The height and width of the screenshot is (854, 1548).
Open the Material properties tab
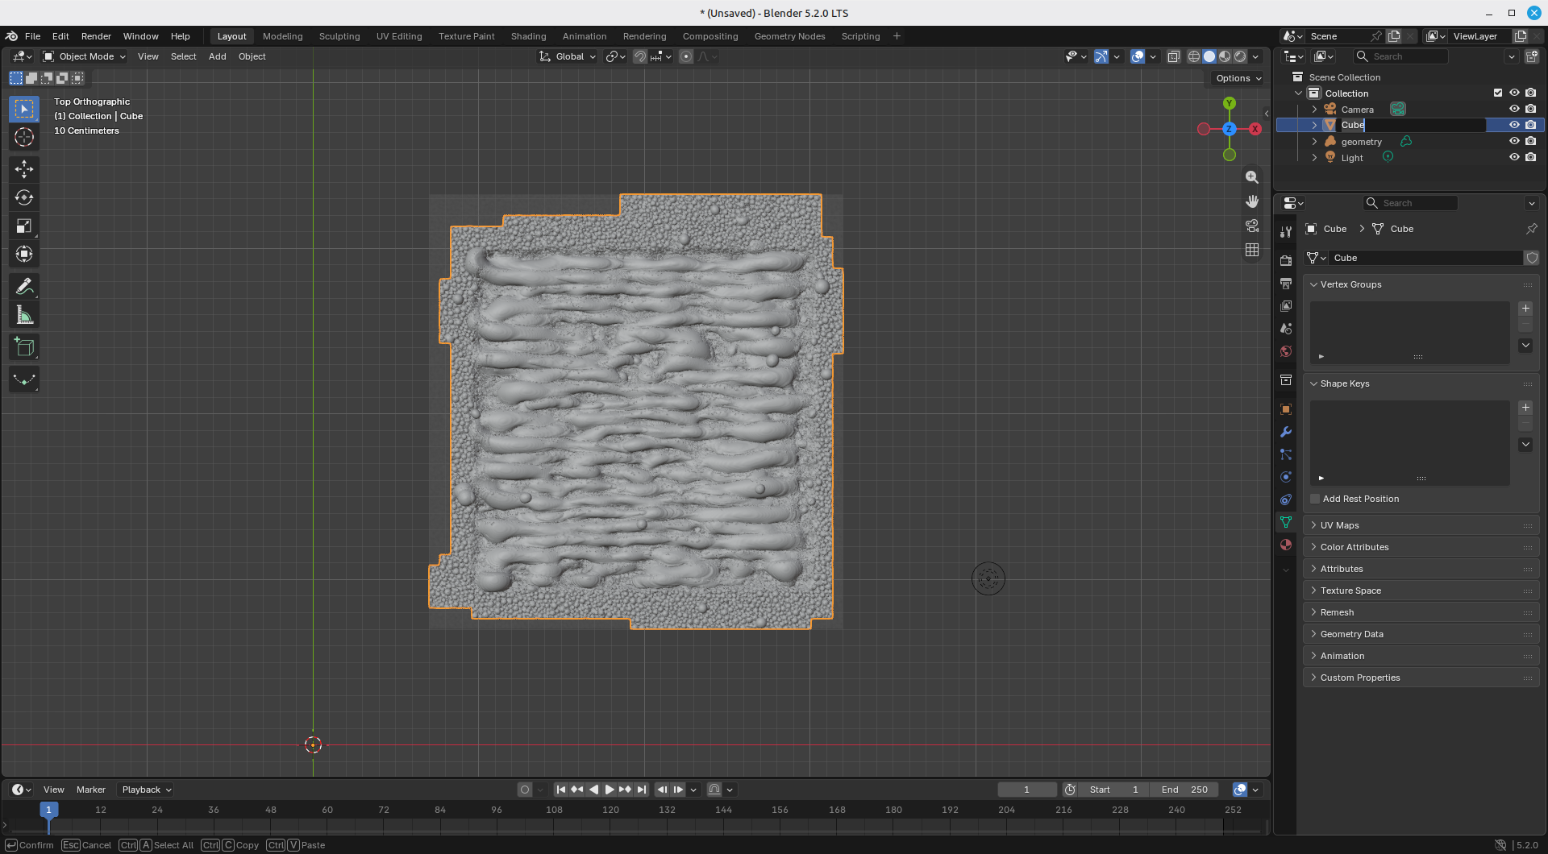click(1286, 545)
